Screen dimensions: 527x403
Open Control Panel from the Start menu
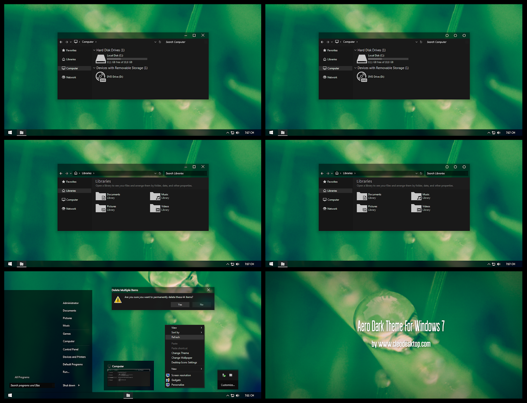pyautogui.click(x=71, y=350)
